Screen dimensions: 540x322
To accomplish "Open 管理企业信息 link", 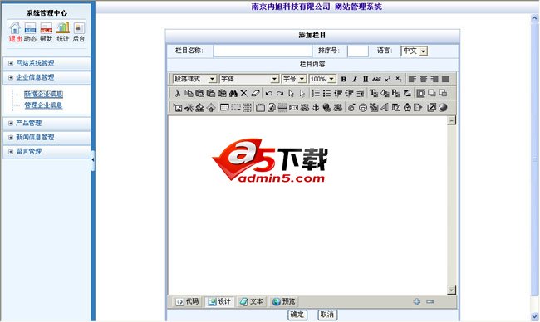I will click(43, 105).
